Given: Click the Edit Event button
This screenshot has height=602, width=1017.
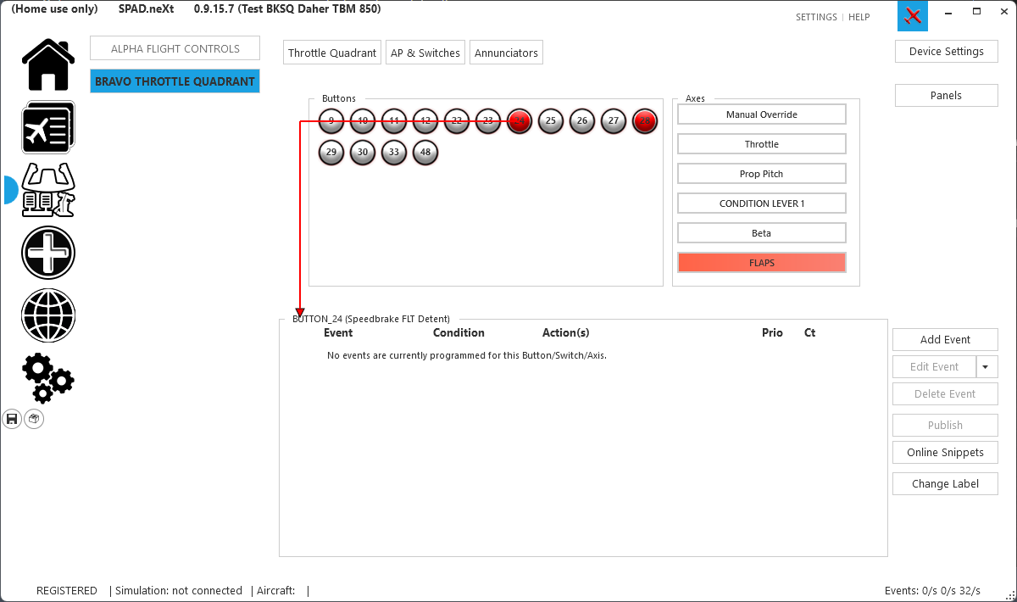Looking at the screenshot, I should click(935, 366).
